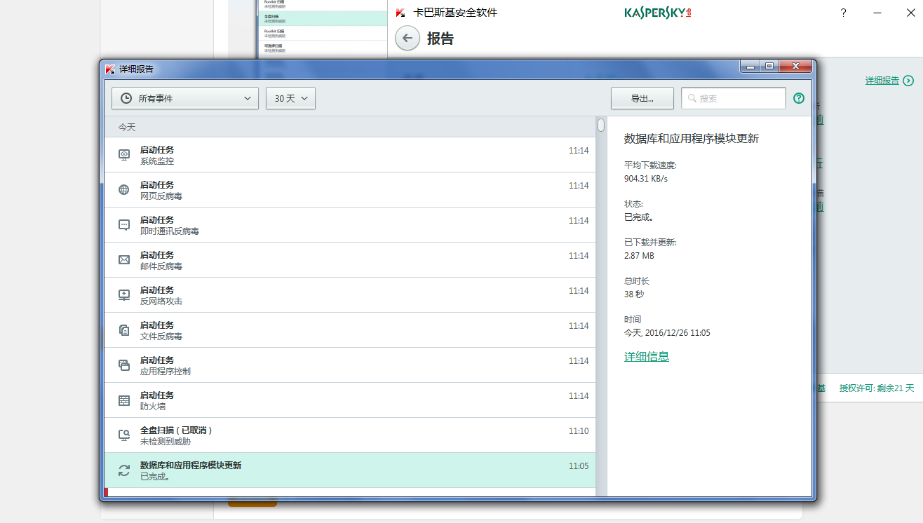Screen dimensions: 923x523
Task: Click the 38 秒 duration value
Action: 634,294
